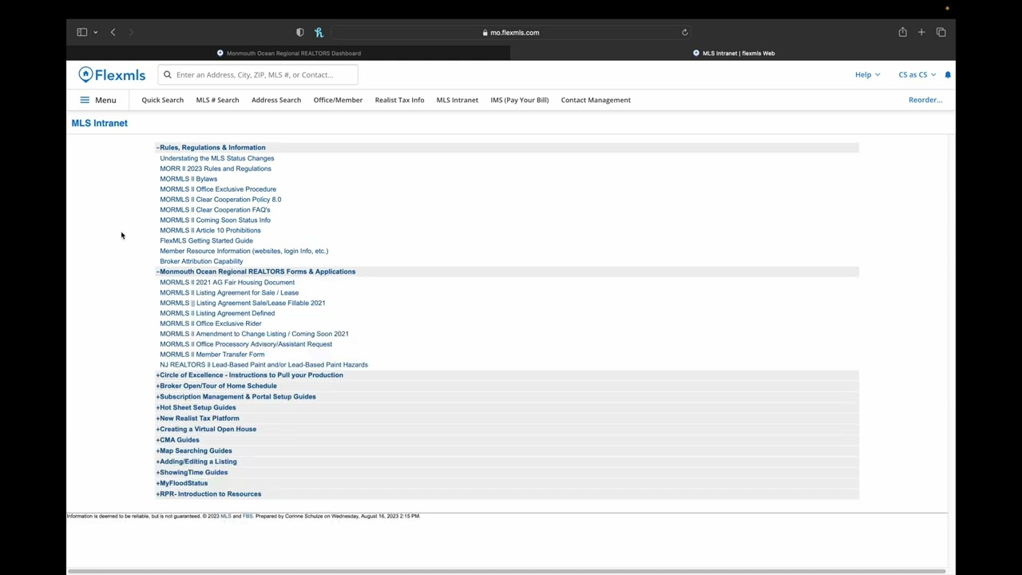Open the Safari sidebar toggle icon
Image resolution: width=1022 pixels, height=575 pixels.
(81, 32)
